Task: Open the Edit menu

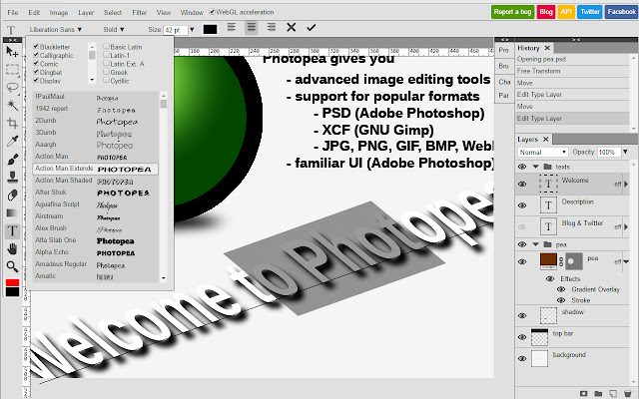Action: [34, 13]
